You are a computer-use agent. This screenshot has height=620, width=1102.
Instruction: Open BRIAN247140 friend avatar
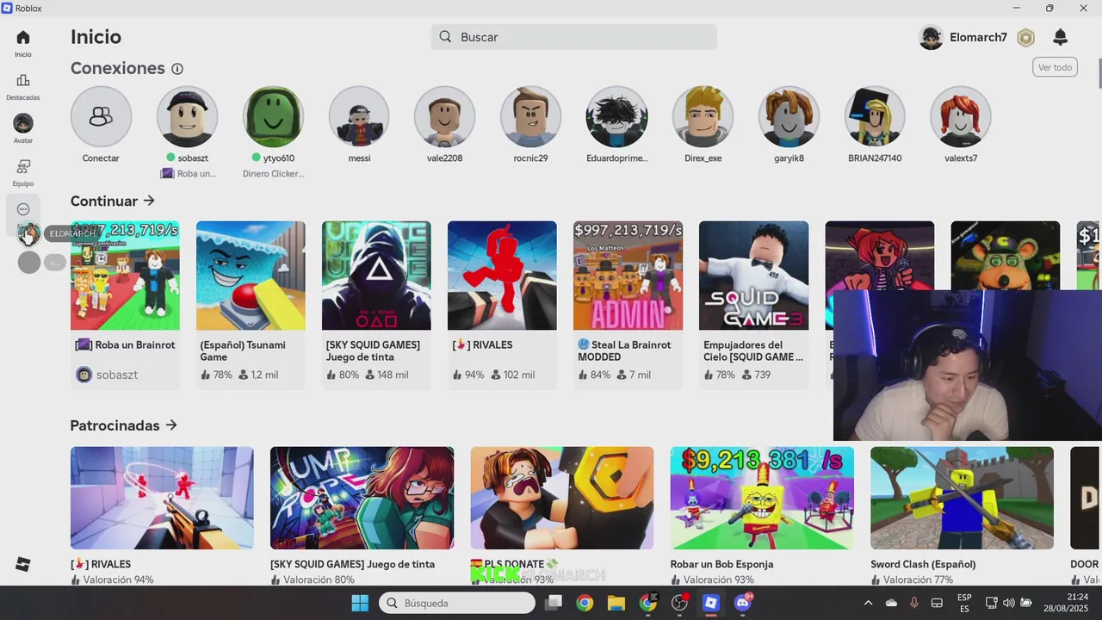pyautogui.click(x=875, y=116)
